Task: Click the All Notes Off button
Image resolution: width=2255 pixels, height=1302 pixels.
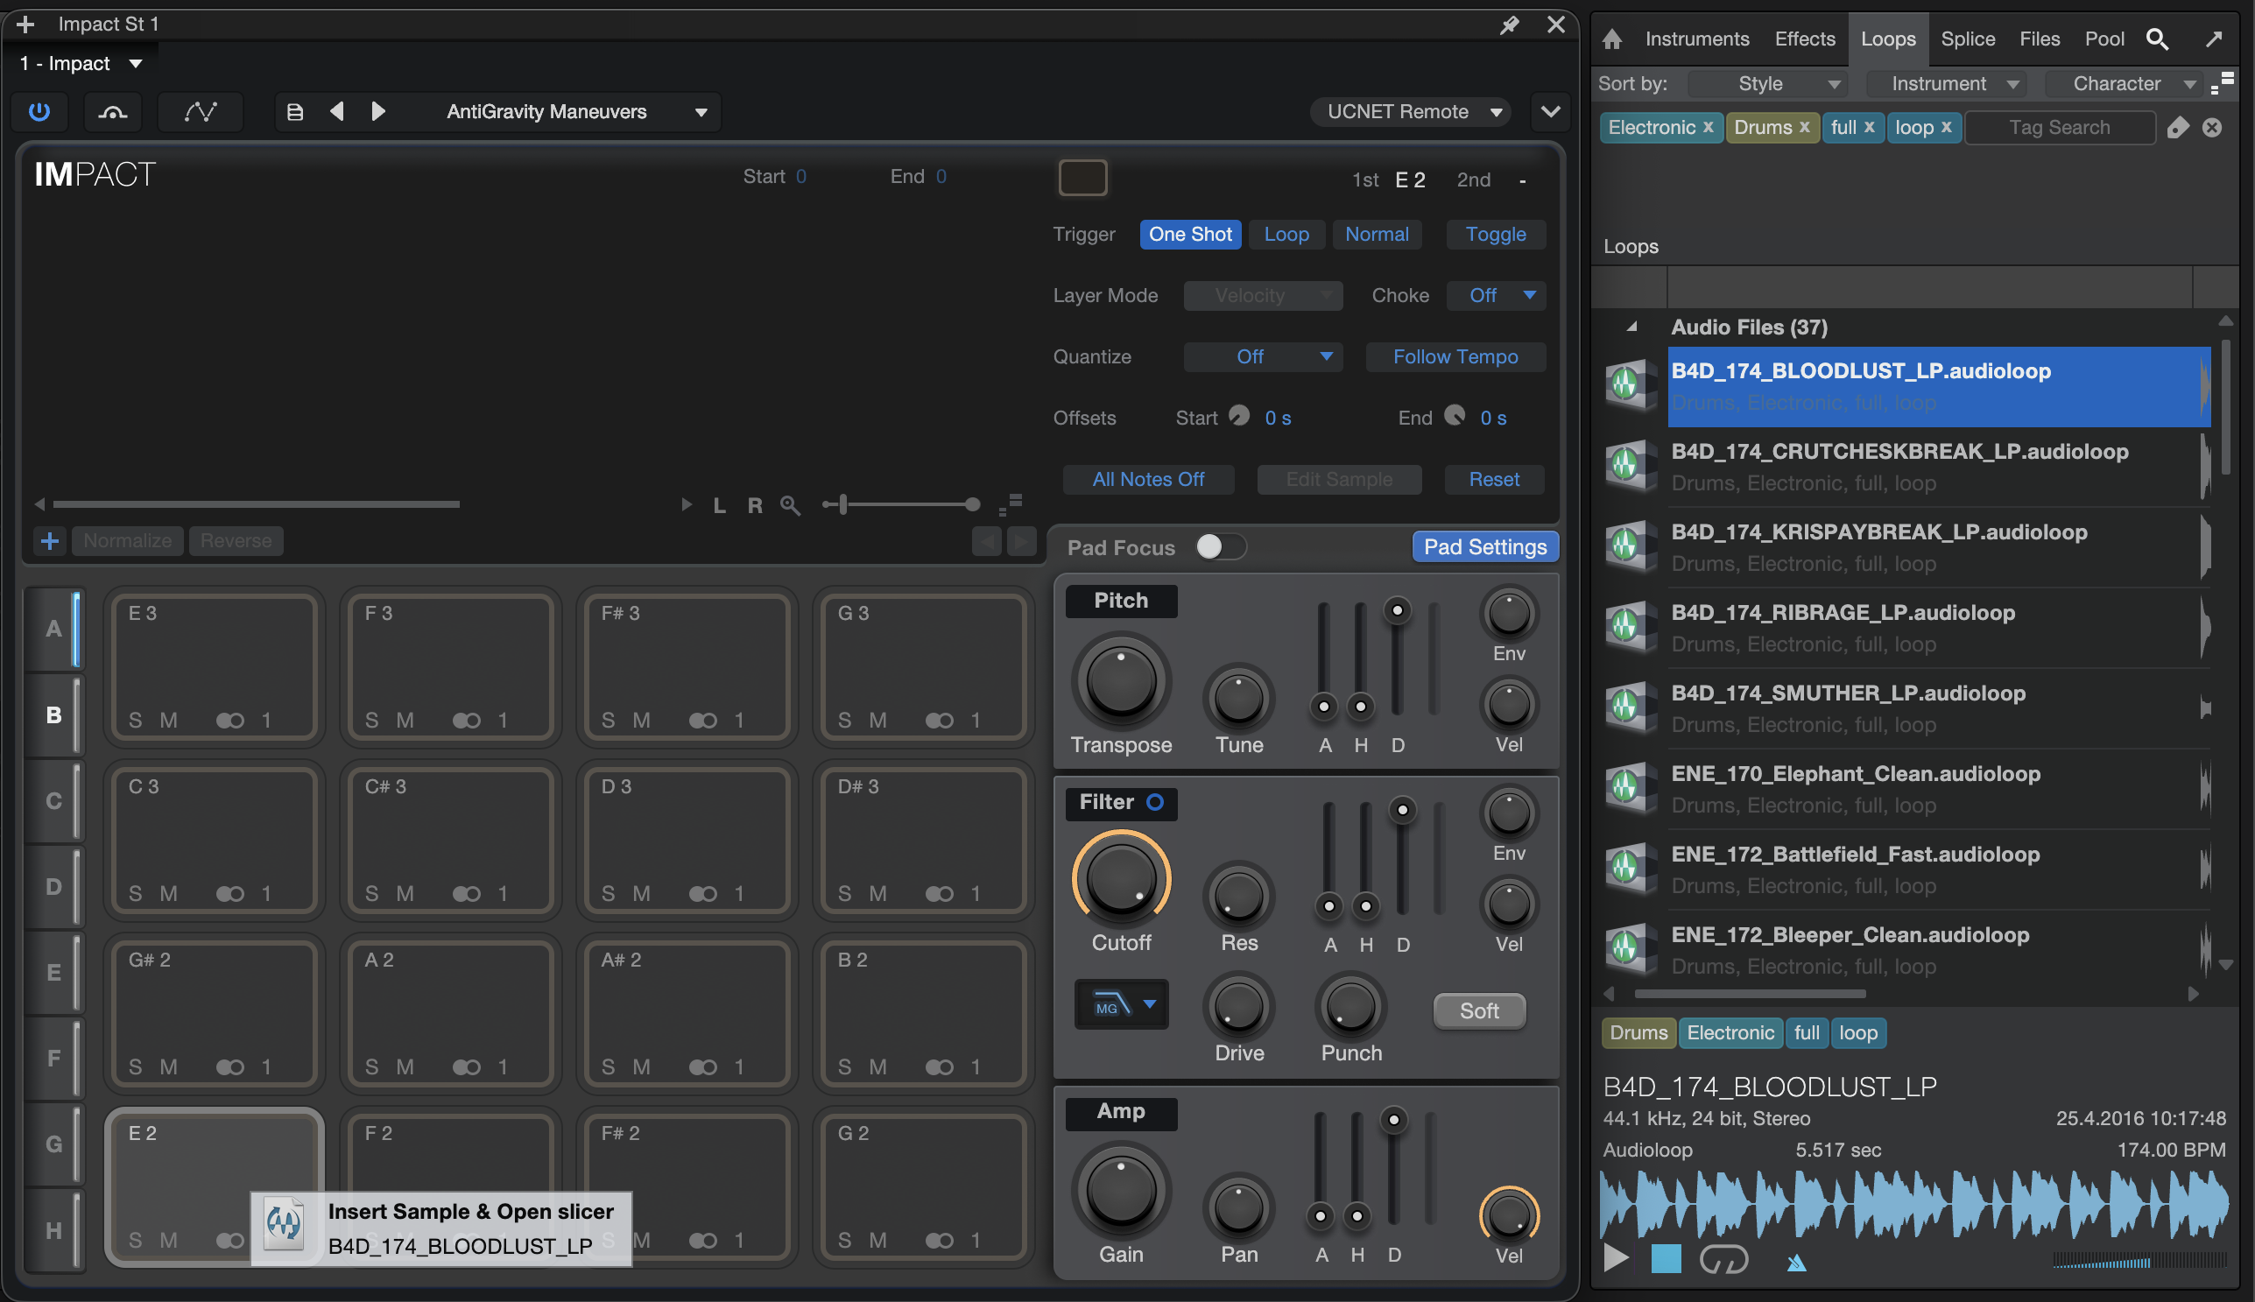Action: [x=1148, y=479]
